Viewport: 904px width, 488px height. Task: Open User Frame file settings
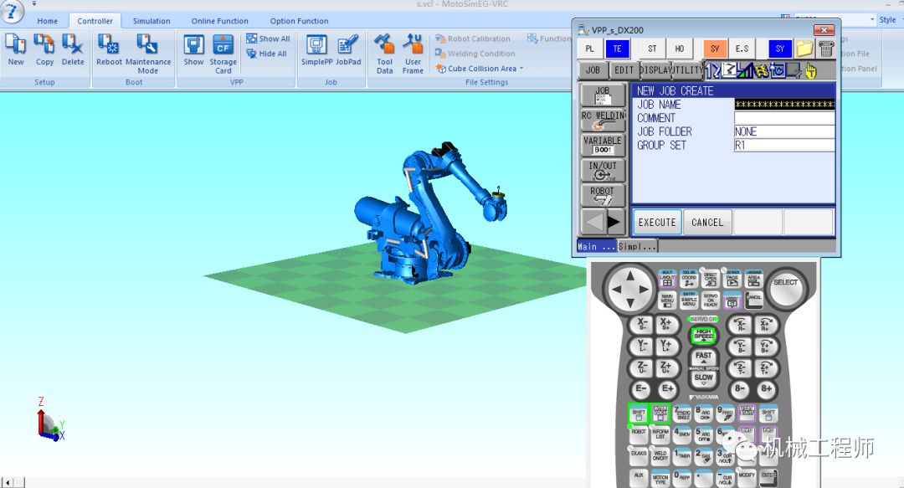click(413, 54)
